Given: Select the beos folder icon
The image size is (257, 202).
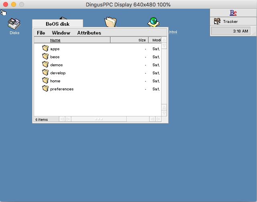Looking at the screenshot, I should coord(45,57).
